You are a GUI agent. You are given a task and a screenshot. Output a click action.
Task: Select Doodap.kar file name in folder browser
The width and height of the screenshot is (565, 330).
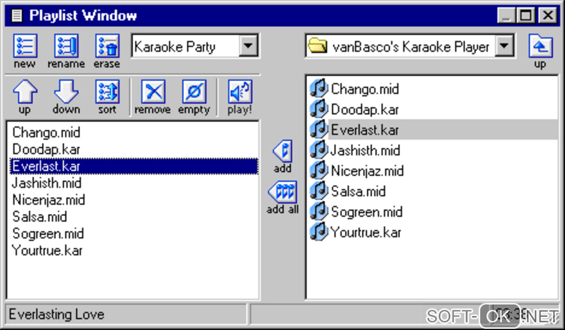pyautogui.click(x=365, y=109)
